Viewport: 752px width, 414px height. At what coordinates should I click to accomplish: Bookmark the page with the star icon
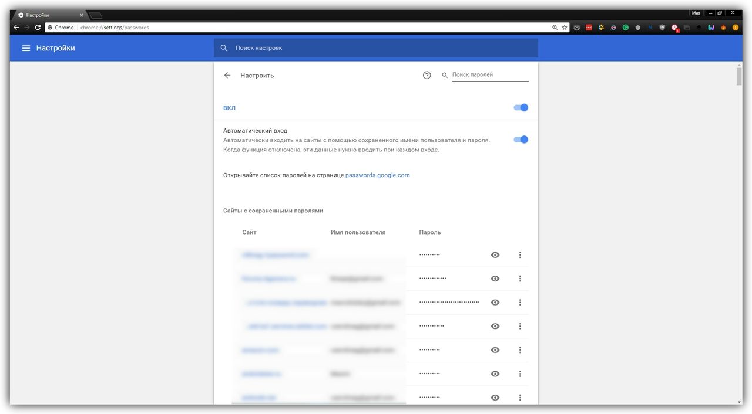click(x=565, y=28)
